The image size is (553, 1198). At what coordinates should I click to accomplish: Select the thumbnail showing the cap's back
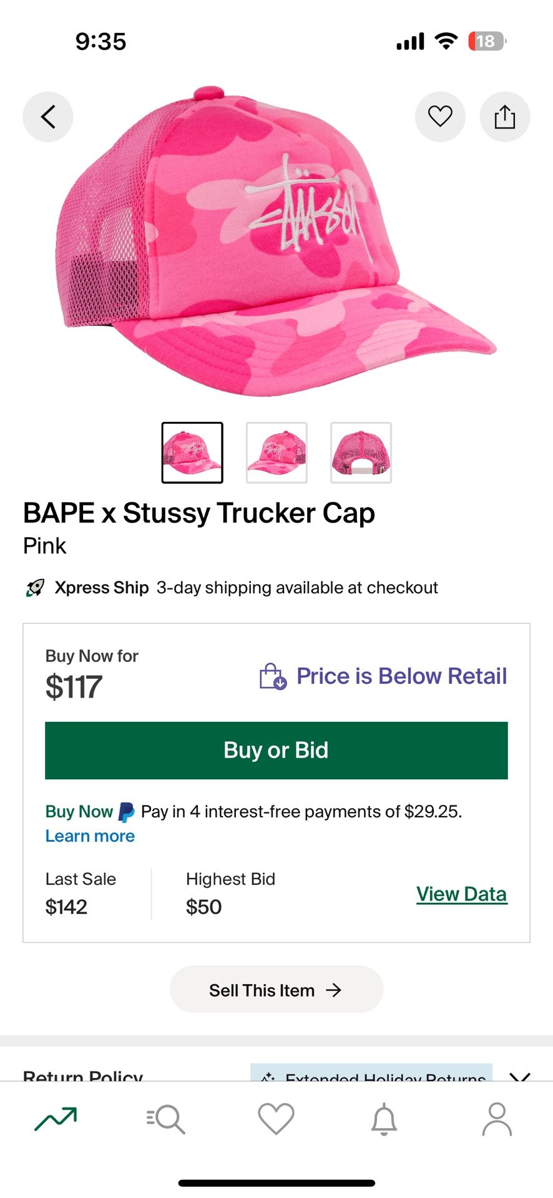pos(360,452)
